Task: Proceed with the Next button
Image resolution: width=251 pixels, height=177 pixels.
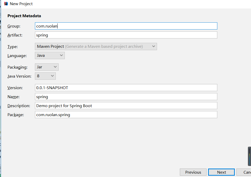Action: click(221, 172)
